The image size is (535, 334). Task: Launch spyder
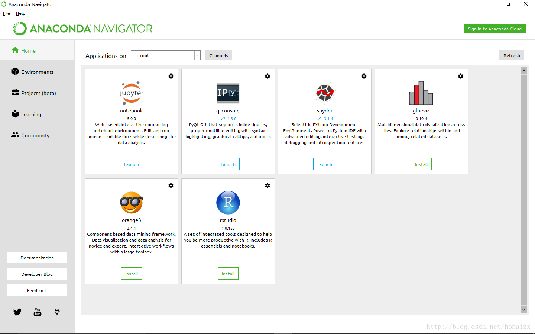[x=325, y=164]
